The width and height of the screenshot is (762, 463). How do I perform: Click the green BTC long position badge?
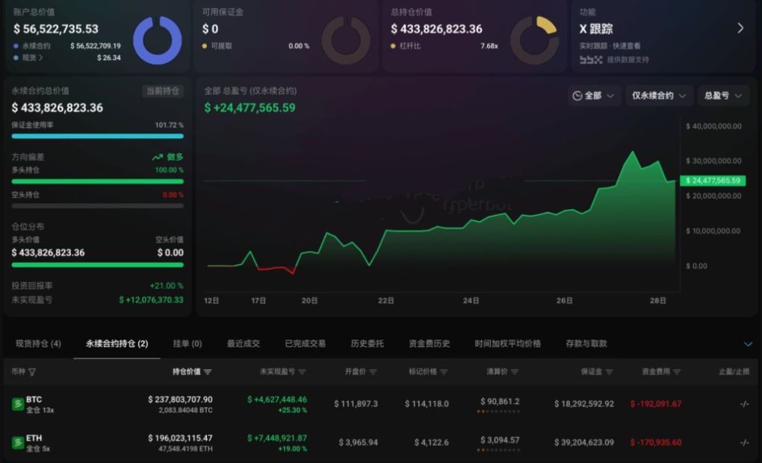pos(18,404)
